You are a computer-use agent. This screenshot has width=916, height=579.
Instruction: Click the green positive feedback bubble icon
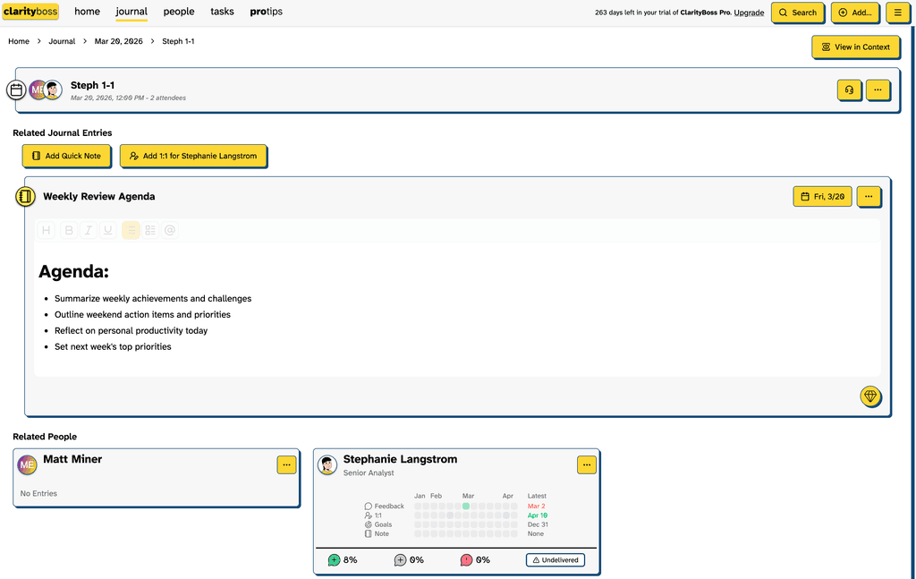334,560
